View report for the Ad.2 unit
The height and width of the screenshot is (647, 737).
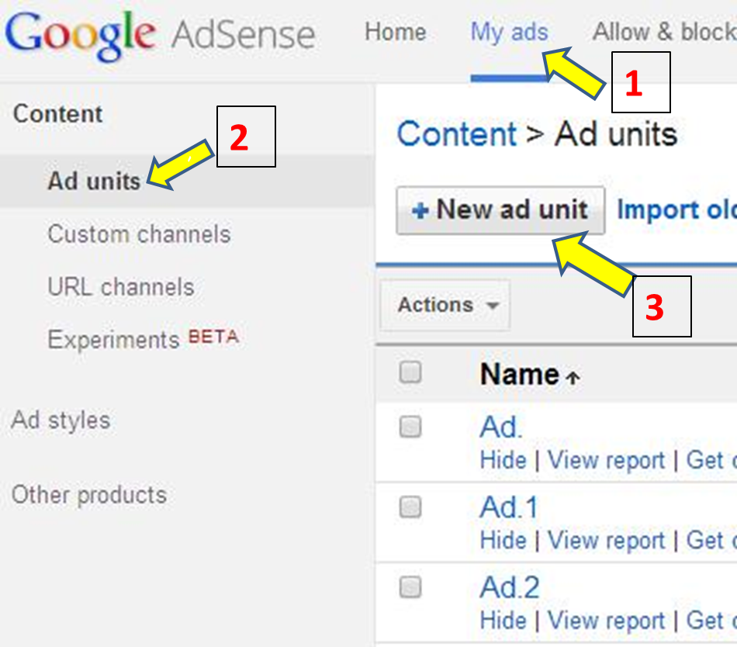point(607,621)
